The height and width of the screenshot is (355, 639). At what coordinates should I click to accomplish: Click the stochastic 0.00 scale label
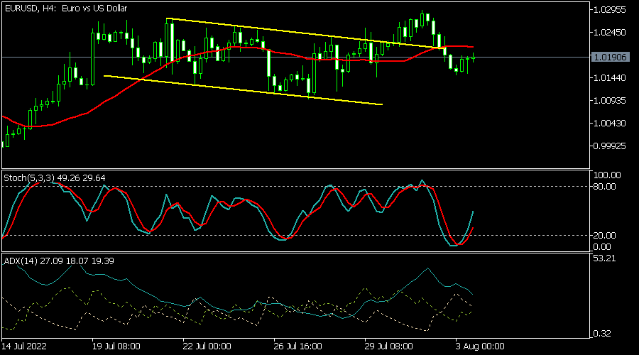602,247
